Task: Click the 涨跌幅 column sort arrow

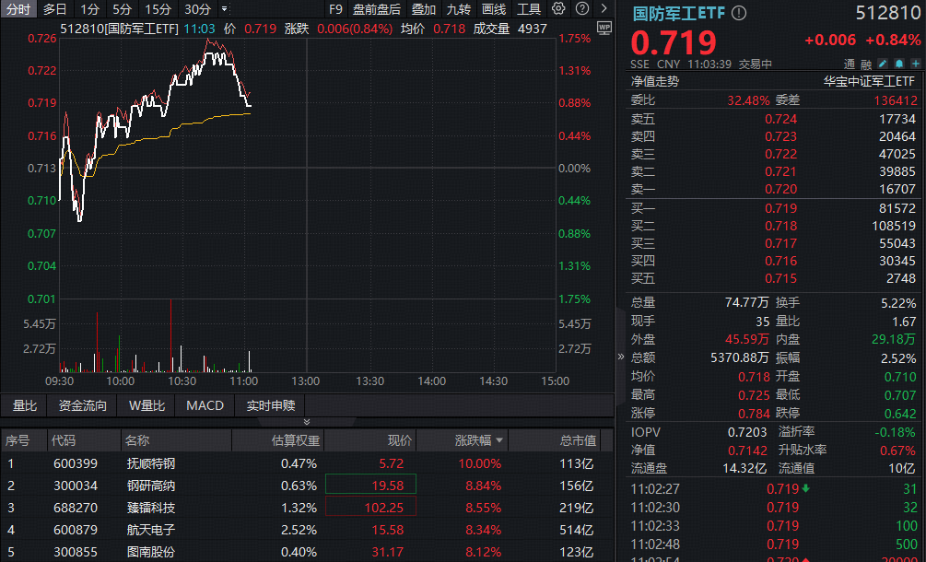Action: [499, 440]
